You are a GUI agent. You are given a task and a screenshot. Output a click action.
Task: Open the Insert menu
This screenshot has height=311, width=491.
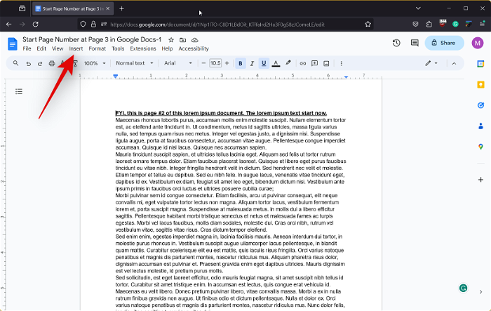[76, 48]
